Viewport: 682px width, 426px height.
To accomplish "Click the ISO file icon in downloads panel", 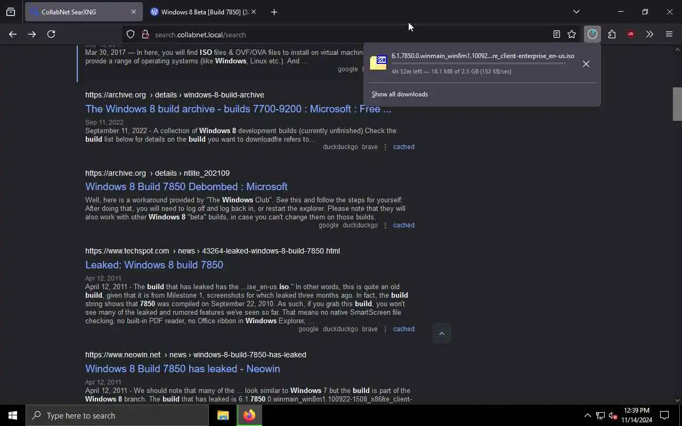I will click(378, 63).
